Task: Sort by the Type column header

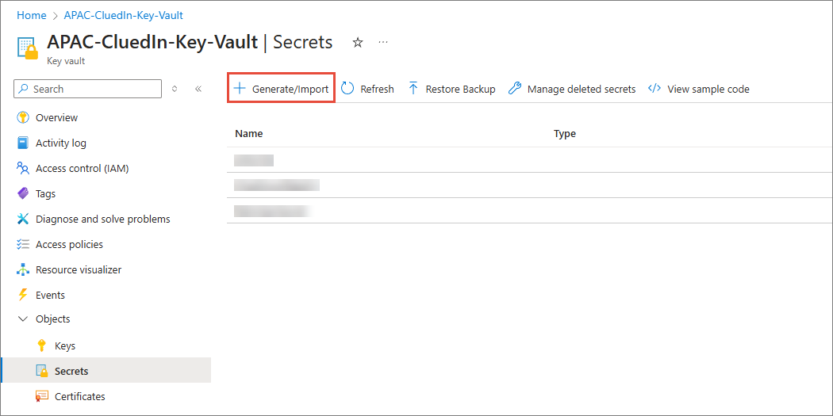Action: click(565, 134)
